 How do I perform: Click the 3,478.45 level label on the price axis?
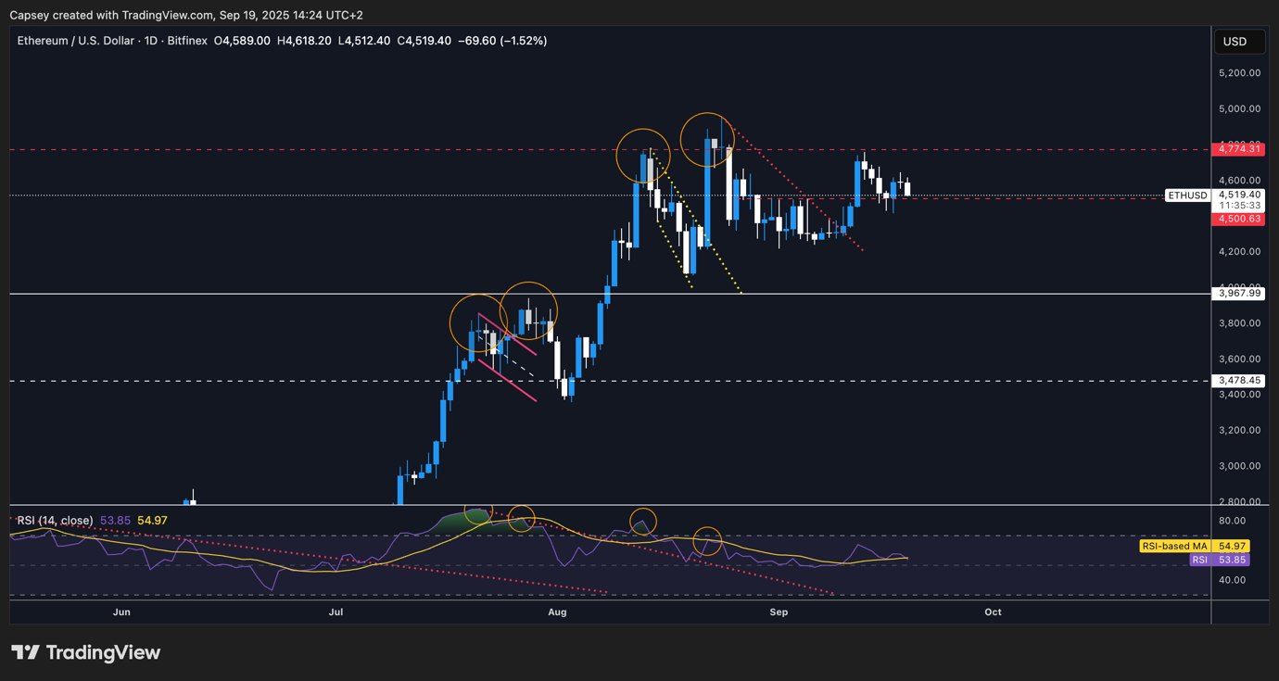click(1239, 380)
